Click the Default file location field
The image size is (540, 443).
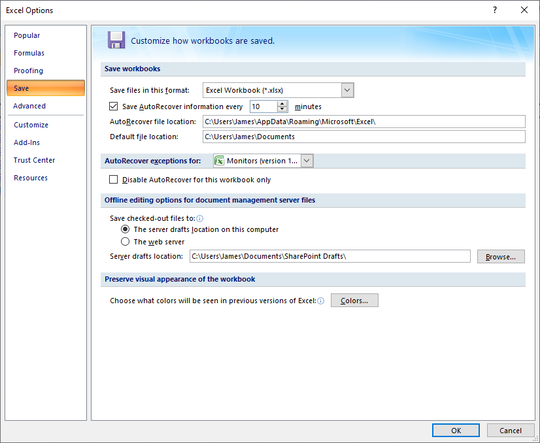[x=364, y=137]
